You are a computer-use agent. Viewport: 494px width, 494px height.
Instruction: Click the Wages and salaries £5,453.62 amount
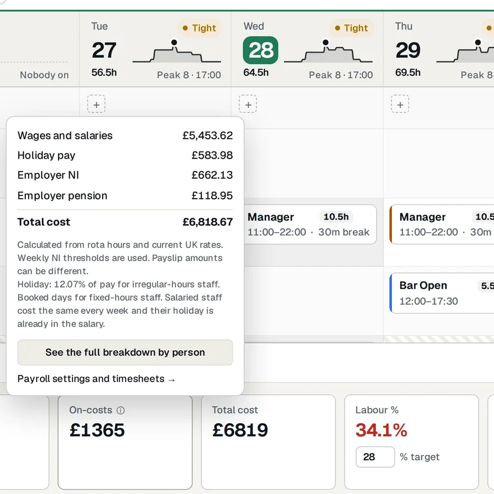coord(207,136)
